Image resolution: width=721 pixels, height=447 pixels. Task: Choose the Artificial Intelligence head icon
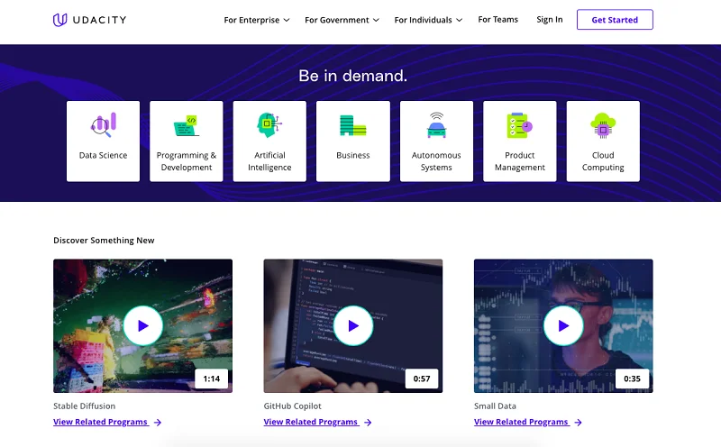click(269, 125)
